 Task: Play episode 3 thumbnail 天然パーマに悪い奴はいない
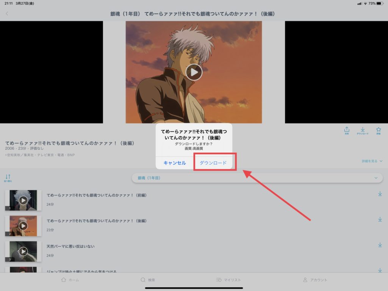23,252
